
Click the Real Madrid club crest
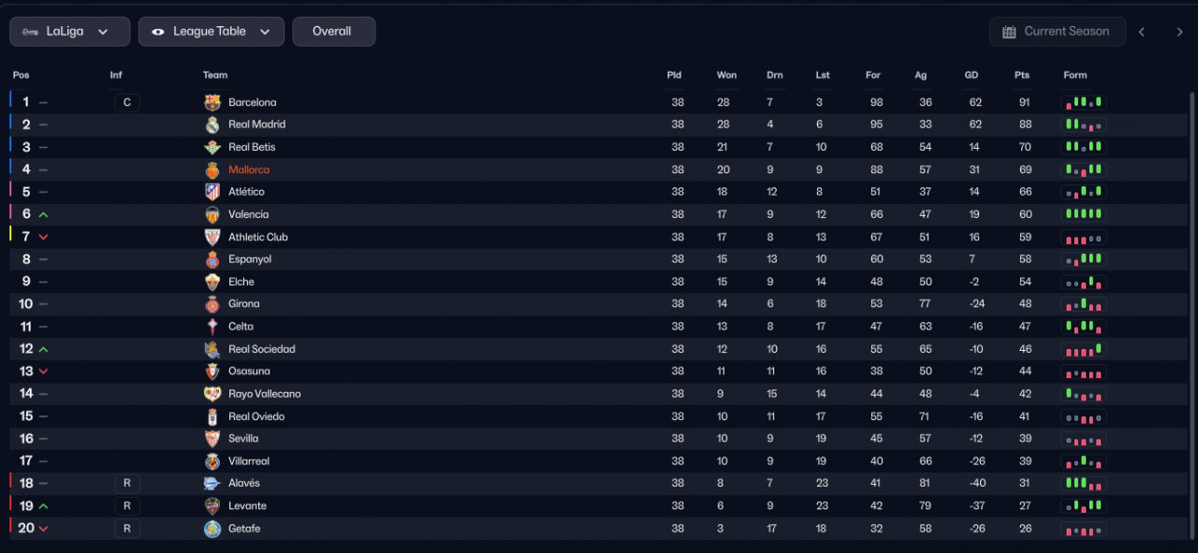212,124
